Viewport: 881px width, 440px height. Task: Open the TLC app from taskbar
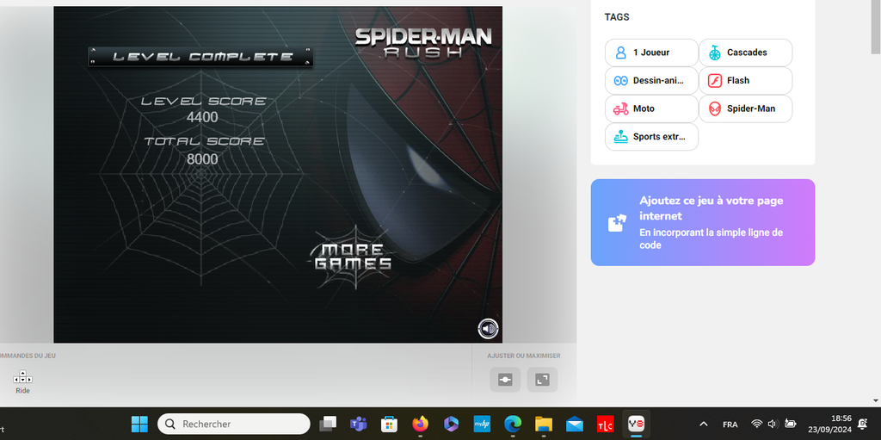[x=605, y=424]
